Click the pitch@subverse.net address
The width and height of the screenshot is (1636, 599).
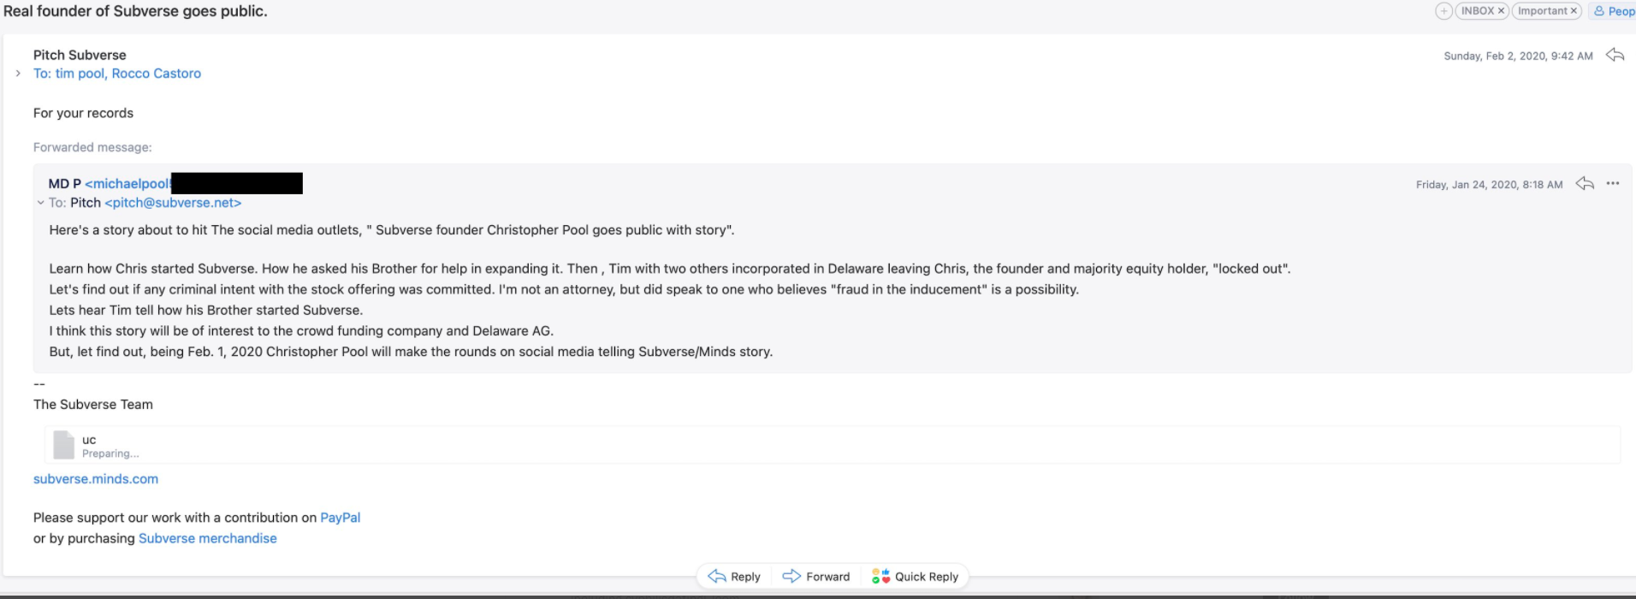coord(173,203)
